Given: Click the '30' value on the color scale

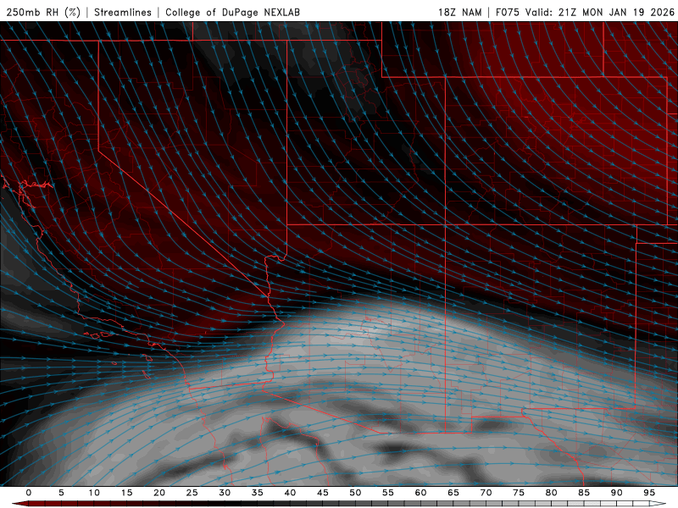Looking at the screenshot, I should tap(225, 493).
